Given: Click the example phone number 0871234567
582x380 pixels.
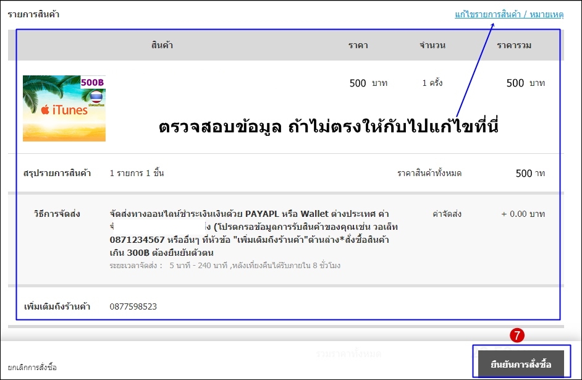Looking at the screenshot, I should click(137, 239).
